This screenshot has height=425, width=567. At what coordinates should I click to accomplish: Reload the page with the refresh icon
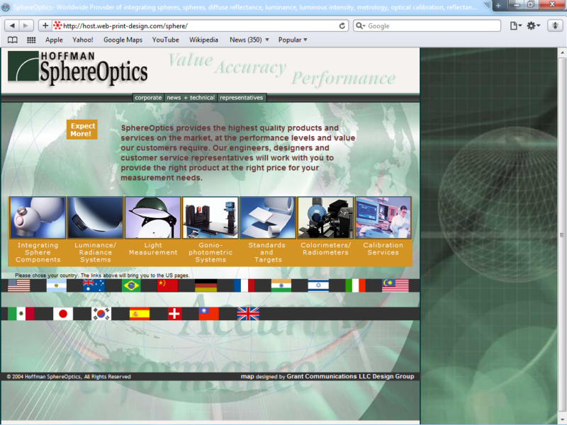coord(342,25)
